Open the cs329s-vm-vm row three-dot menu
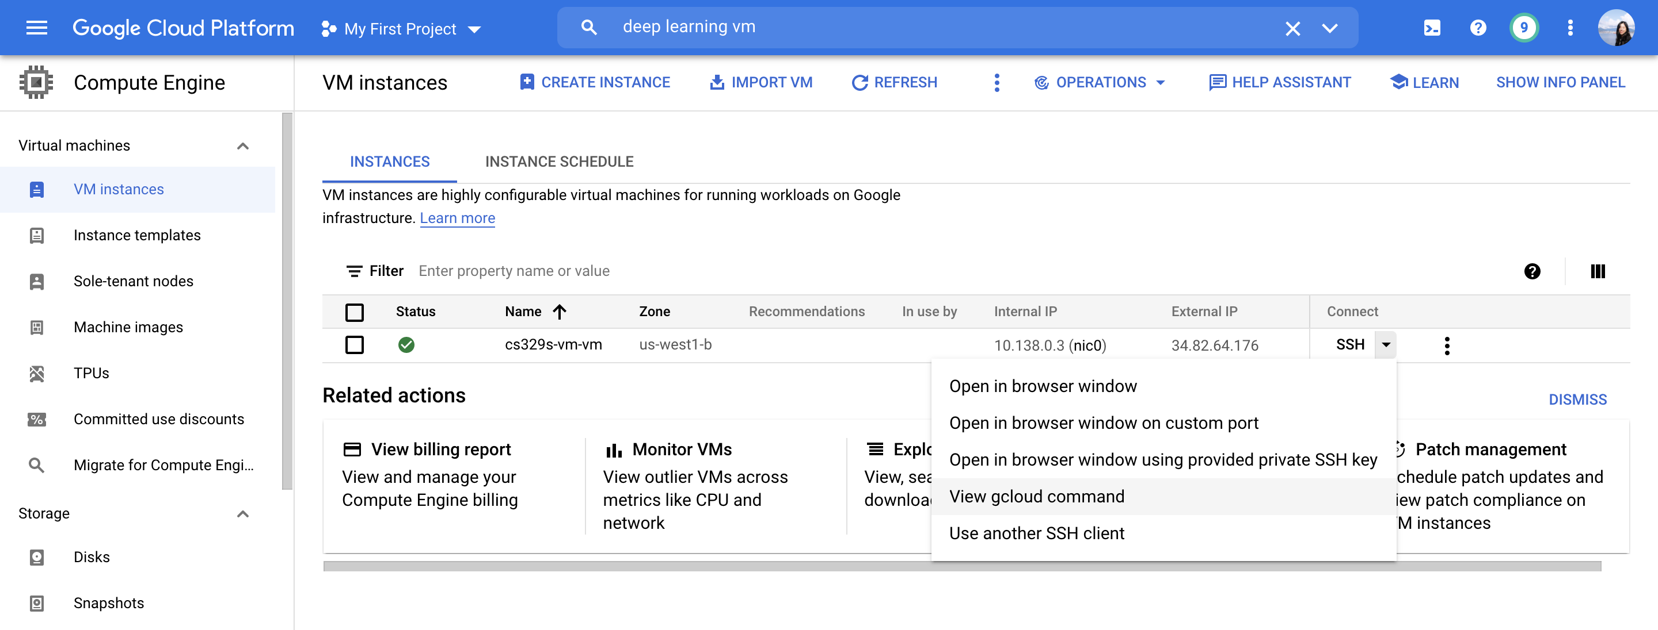 [1446, 345]
